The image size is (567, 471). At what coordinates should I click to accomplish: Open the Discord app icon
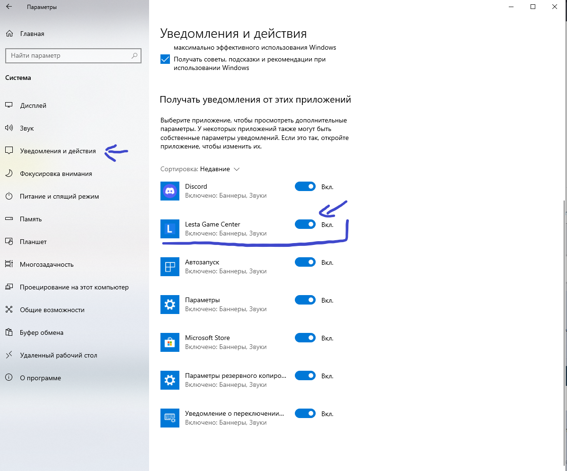click(x=170, y=191)
